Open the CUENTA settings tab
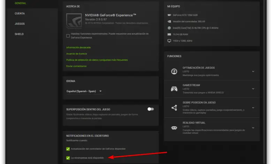The width and height of the screenshot is (272, 164). (x=20, y=14)
